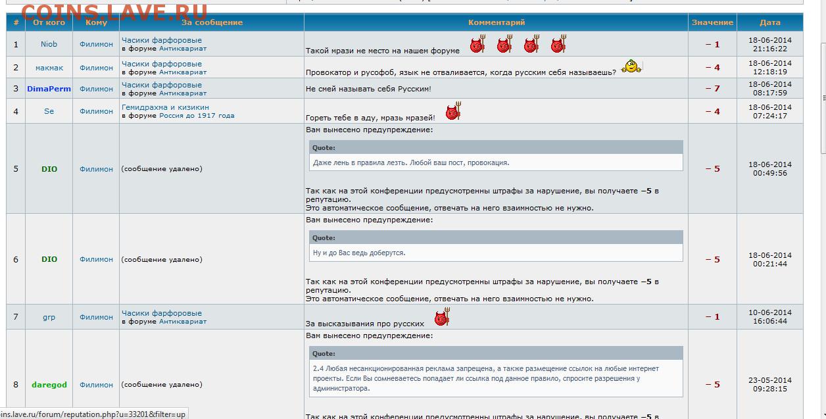Click Филимон link in row 6
Viewport: 826px width, 419px height.
click(x=96, y=259)
